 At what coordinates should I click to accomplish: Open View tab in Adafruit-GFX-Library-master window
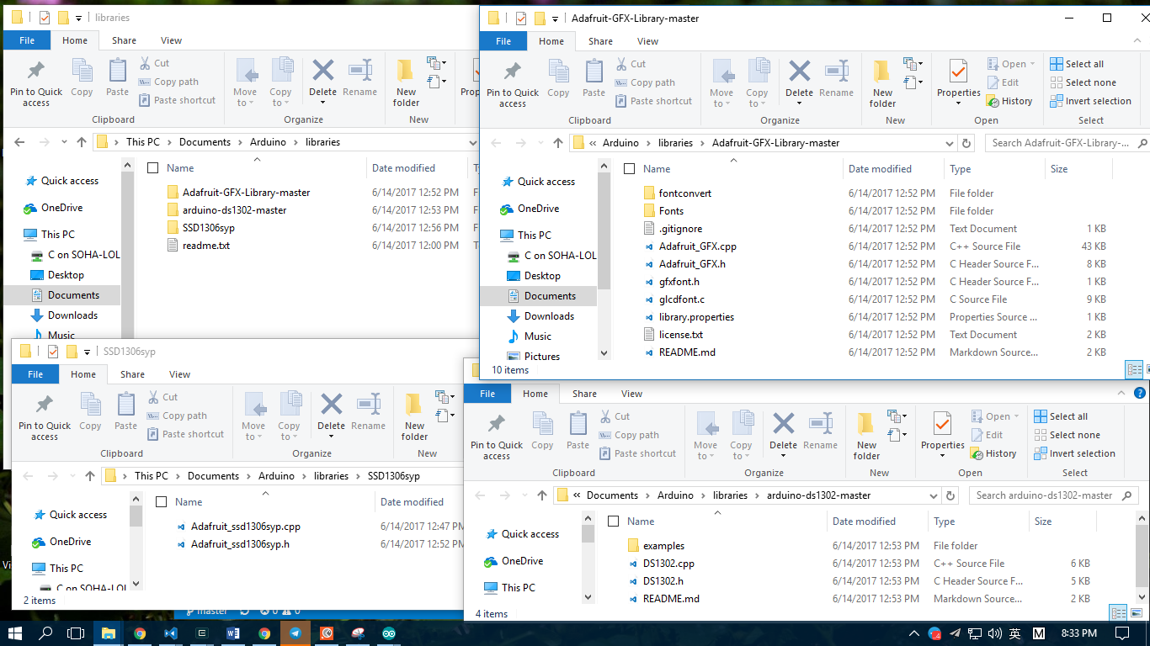[647, 41]
